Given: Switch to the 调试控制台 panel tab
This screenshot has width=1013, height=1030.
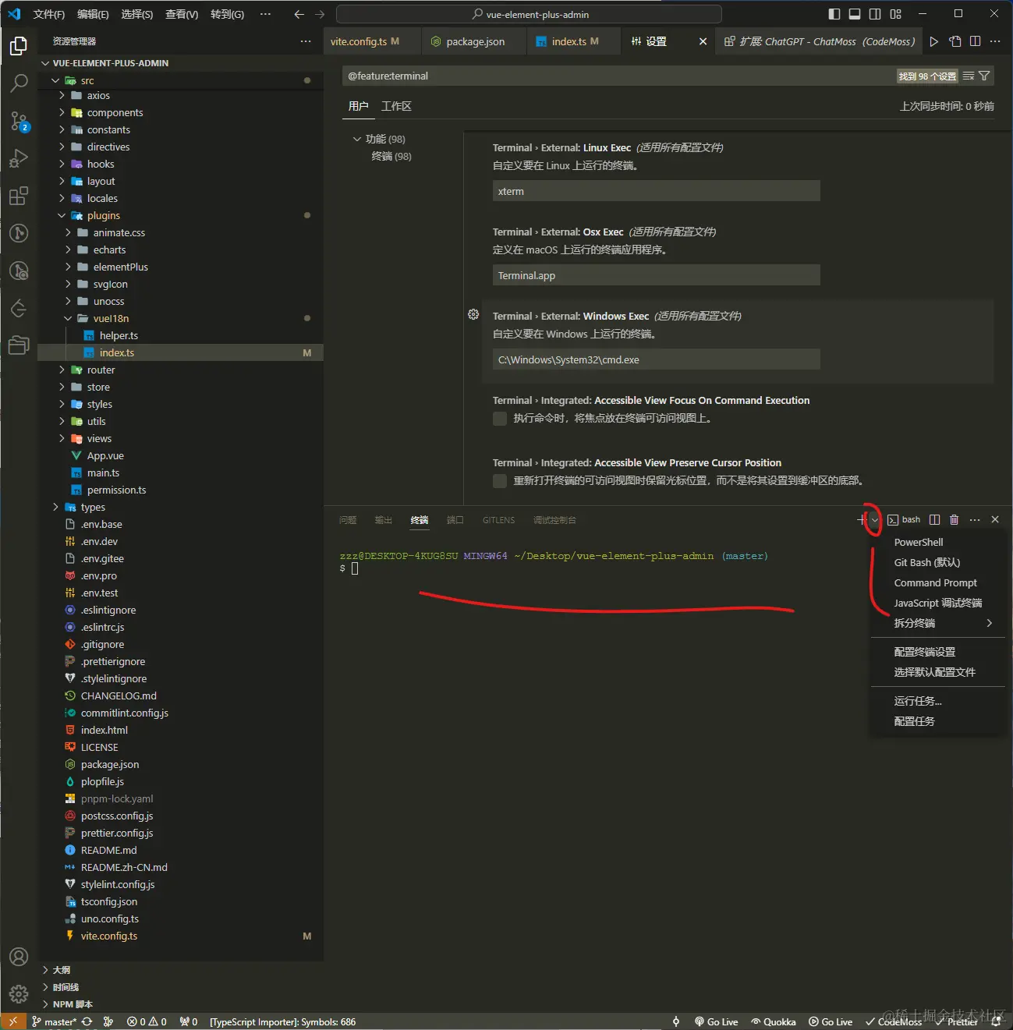Looking at the screenshot, I should tap(554, 520).
